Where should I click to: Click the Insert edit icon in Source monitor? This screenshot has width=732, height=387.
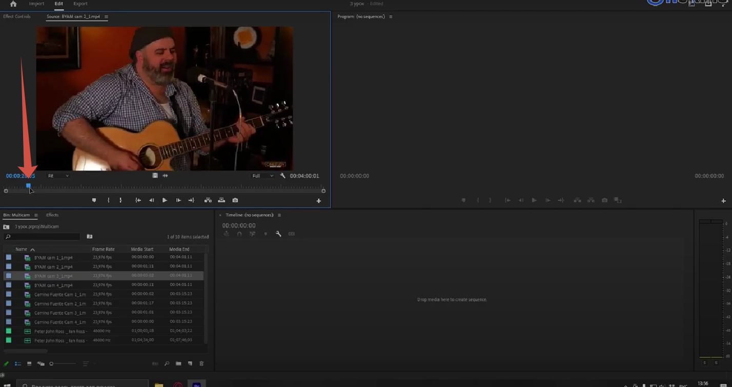pyautogui.click(x=208, y=200)
